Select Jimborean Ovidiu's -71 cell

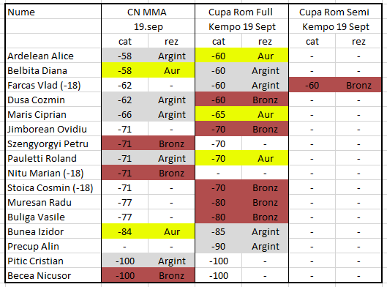(124, 129)
